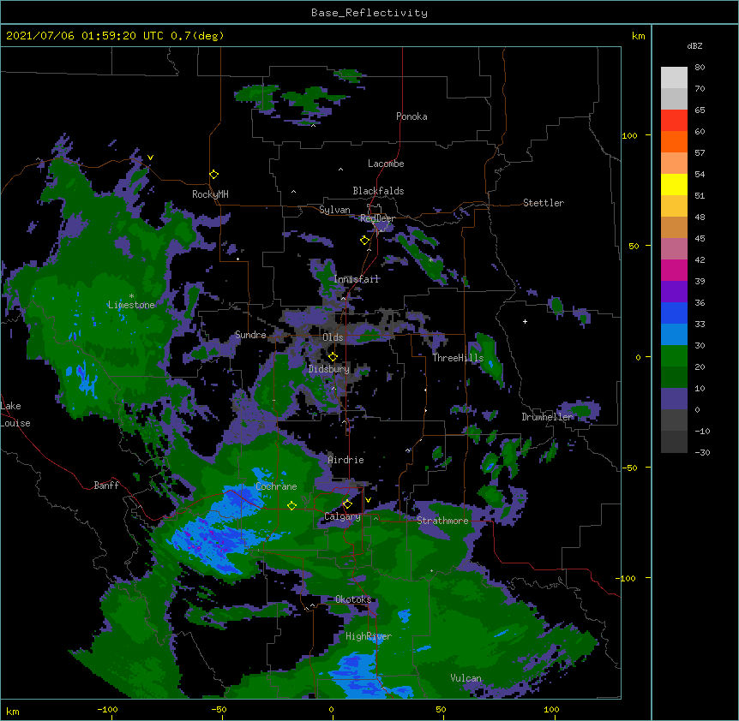
Task: Click the Base_Reflectivity title
Action: click(369, 13)
